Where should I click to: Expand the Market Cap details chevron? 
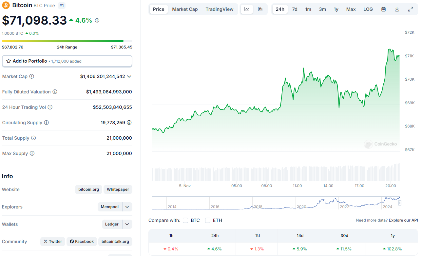129,76
